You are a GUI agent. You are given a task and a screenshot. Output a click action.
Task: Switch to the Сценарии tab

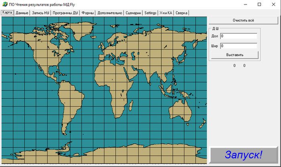(133, 13)
